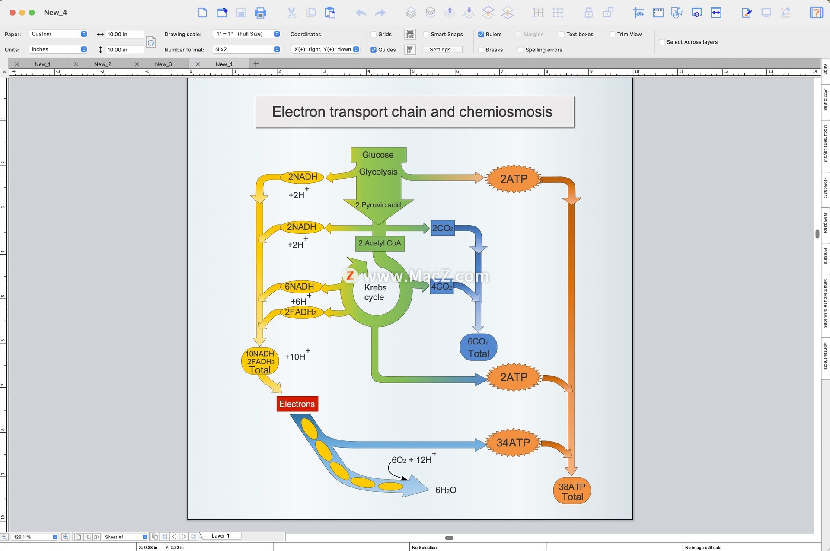Screen dimensions: 830x551
Task: Open the Sheet #1 selector dropdown
Action: tap(126, 537)
